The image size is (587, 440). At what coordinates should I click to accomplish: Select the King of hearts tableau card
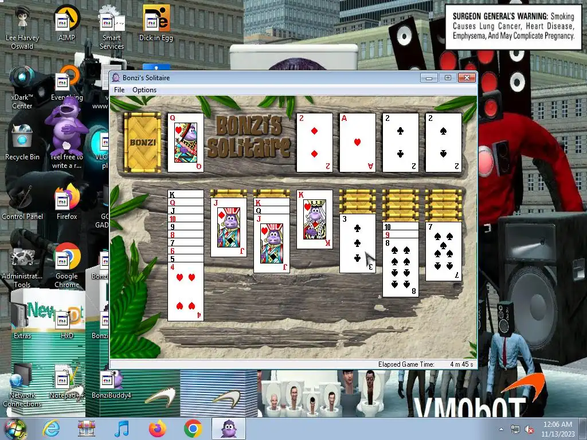pos(315,219)
